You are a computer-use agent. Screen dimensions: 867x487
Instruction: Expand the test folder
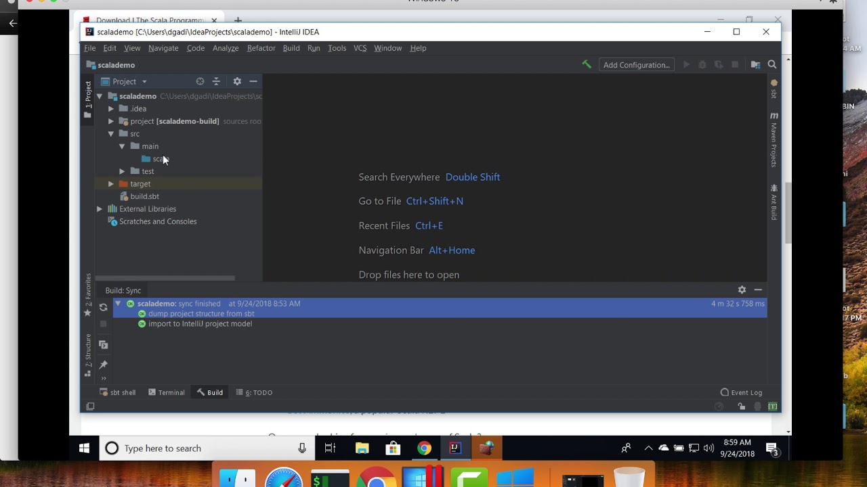(x=122, y=171)
